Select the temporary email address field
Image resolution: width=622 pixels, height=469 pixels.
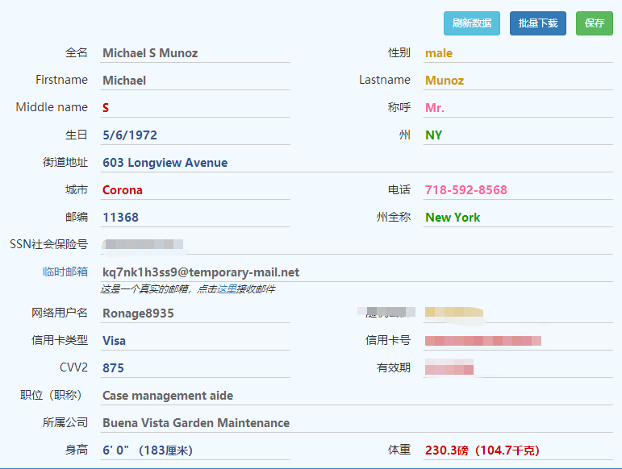pos(357,272)
